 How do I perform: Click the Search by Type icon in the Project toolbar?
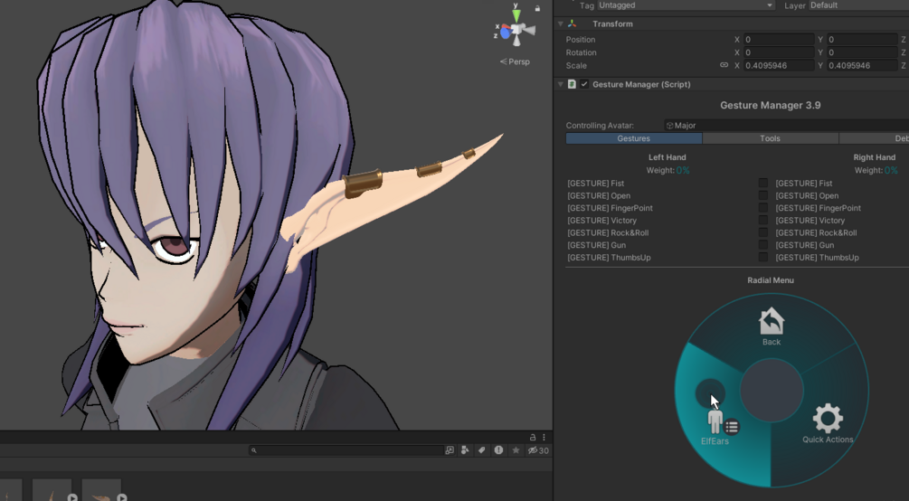pyautogui.click(x=465, y=450)
